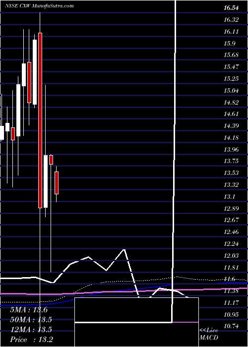
Task: Click the 12.03 price axis label
Action: 231,256
